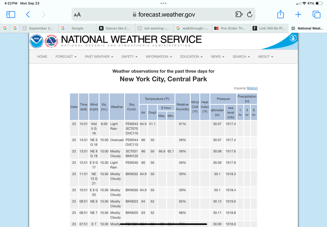This screenshot has height=227, width=327.
Task: Click the NOAA logo
Action: (37, 41)
